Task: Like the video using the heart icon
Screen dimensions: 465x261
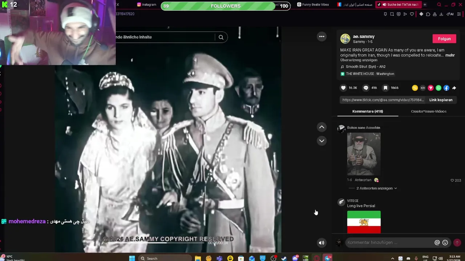Action: (x=343, y=88)
